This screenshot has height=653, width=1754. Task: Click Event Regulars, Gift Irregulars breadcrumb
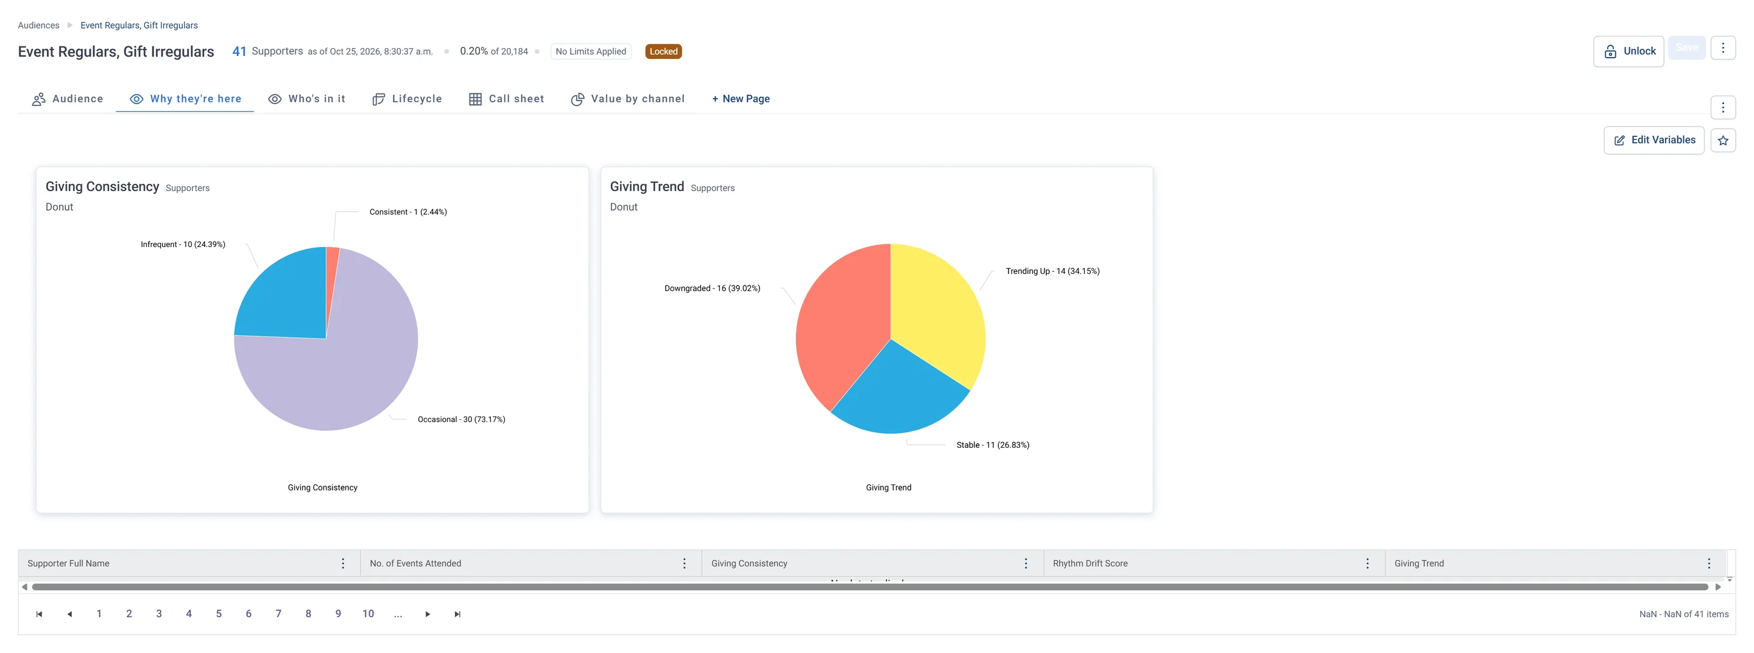(x=139, y=25)
